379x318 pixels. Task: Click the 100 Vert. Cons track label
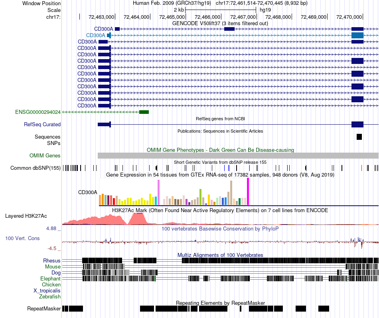(x=22, y=238)
